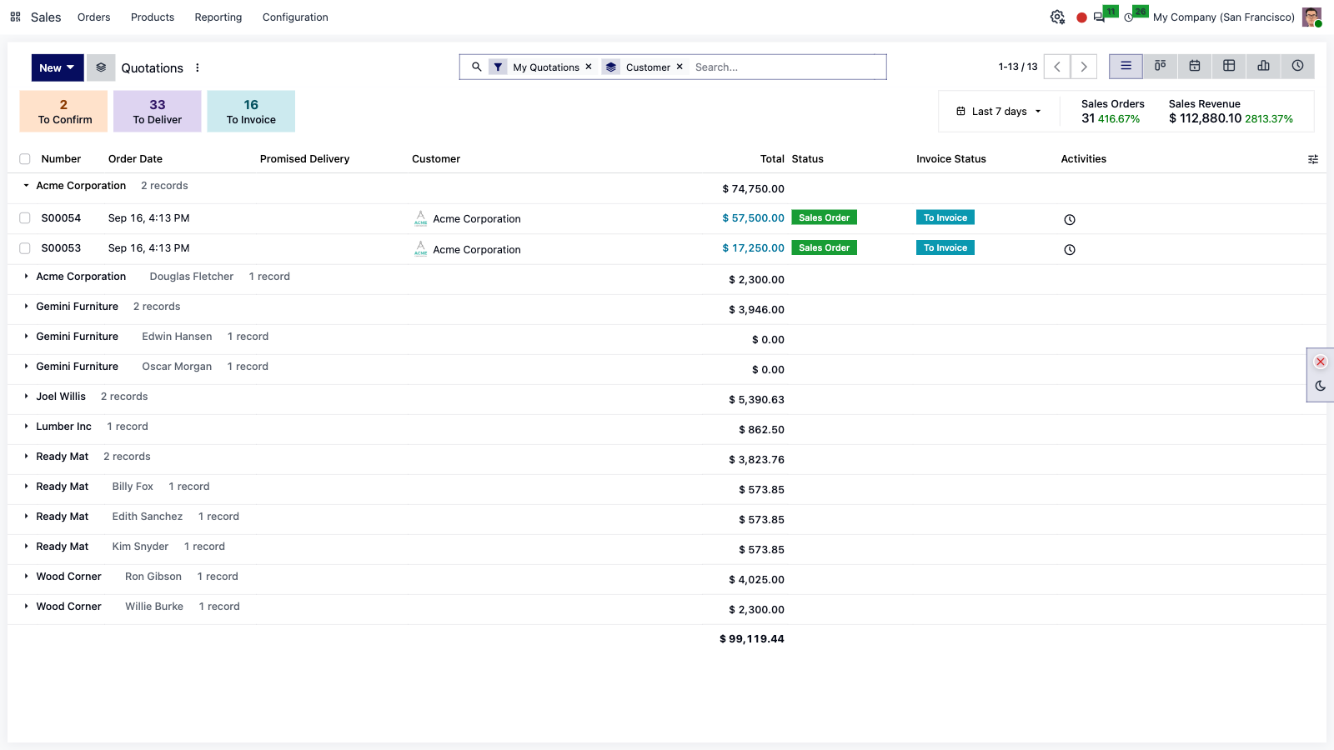This screenshot has height=750, width=1334.
Task: Open the New button dropdown arrow
Action: click(x=71, y=67)
